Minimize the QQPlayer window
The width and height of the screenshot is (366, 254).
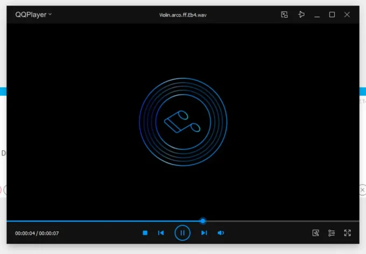click(x=317, y=15)
